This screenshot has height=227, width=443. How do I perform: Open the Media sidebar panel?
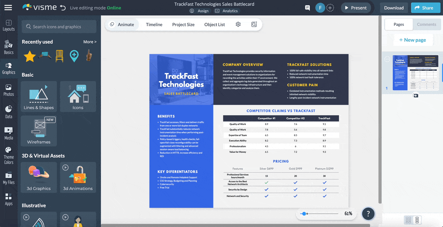9,134
